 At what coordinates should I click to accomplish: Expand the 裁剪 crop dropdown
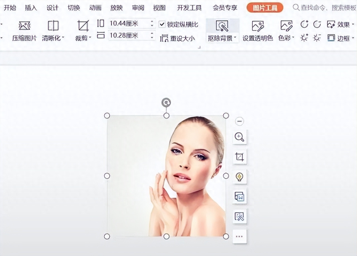coord(90,38)
